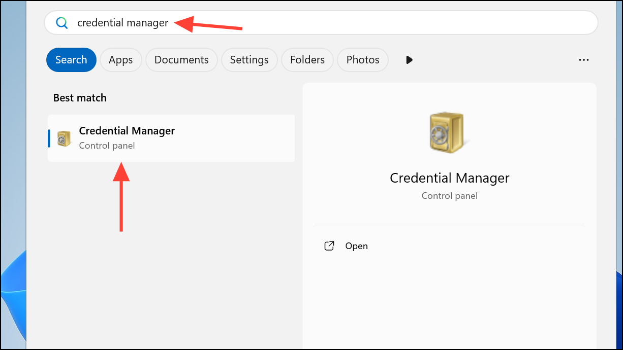Click the blue selection bar beside the result
The height and width of the screenshot is (350, 623).
[x=49, y=138]
